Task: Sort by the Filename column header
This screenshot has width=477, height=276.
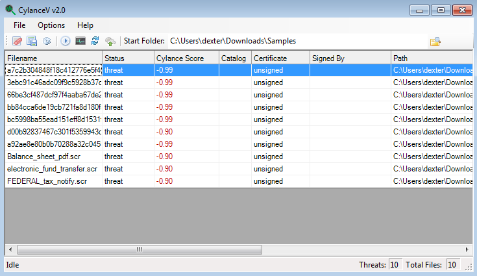Action: coord(53,58)
